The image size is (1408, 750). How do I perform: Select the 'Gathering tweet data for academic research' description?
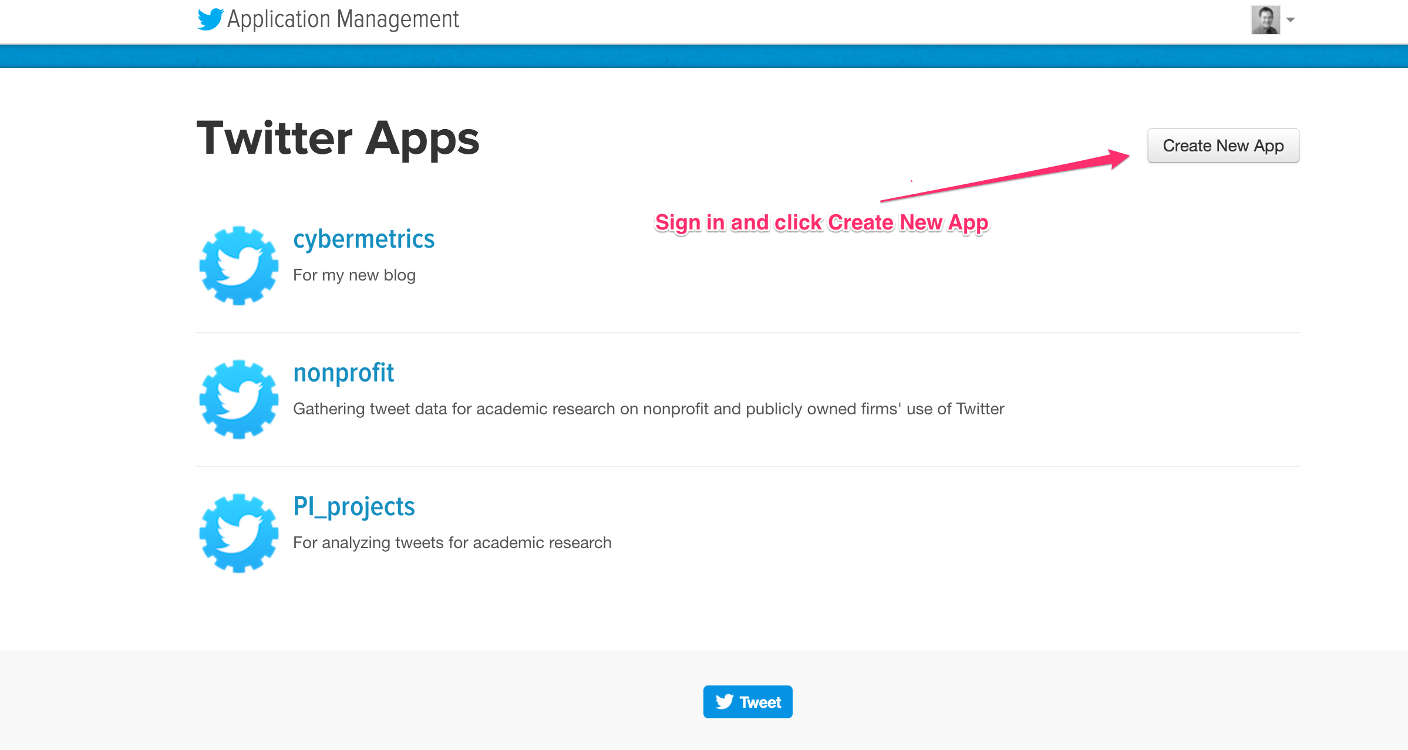pos(648,409)
